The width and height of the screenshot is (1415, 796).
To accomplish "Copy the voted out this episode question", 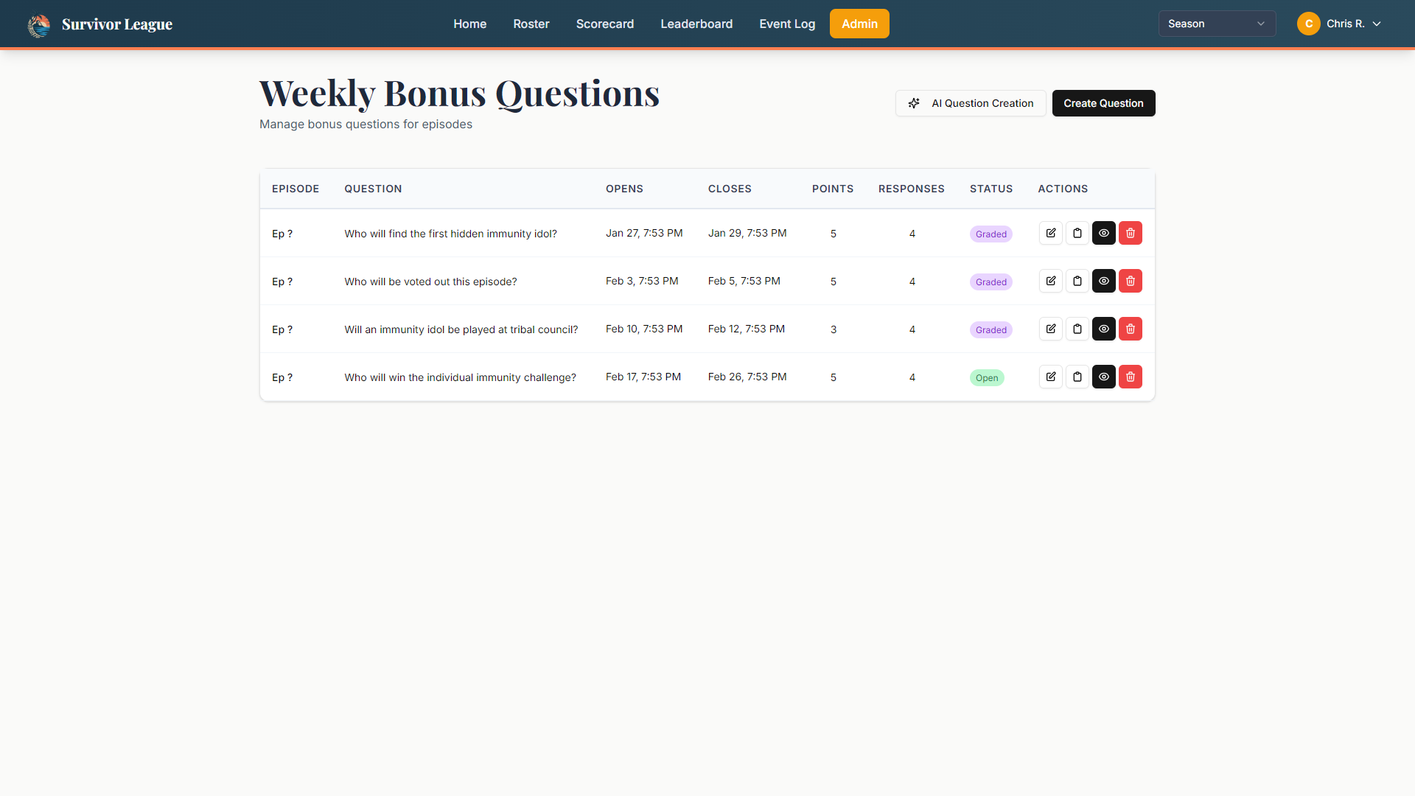I will (x=1077, y=281).
